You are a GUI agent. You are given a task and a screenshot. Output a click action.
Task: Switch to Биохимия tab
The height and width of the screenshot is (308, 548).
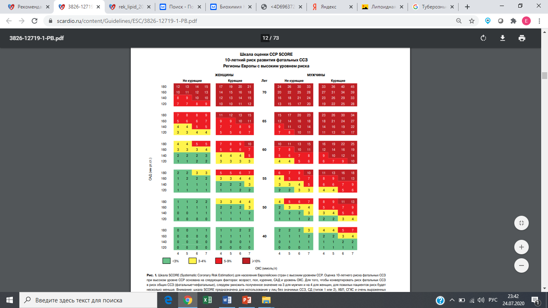point(231,7)
